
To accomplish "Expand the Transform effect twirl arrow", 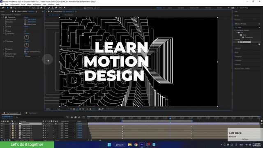I will 2,17.
